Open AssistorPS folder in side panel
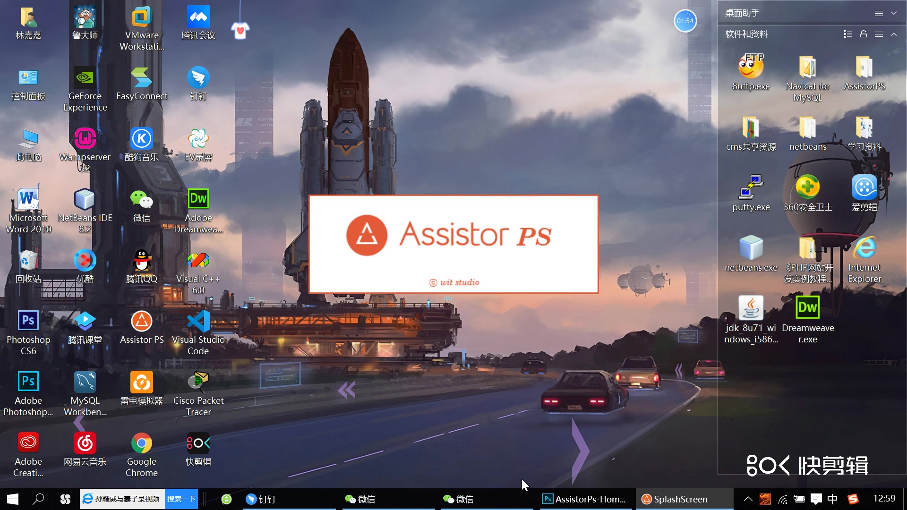Image resolution: width=907 pixels, height=510 pixels. [x=864, y=73]
